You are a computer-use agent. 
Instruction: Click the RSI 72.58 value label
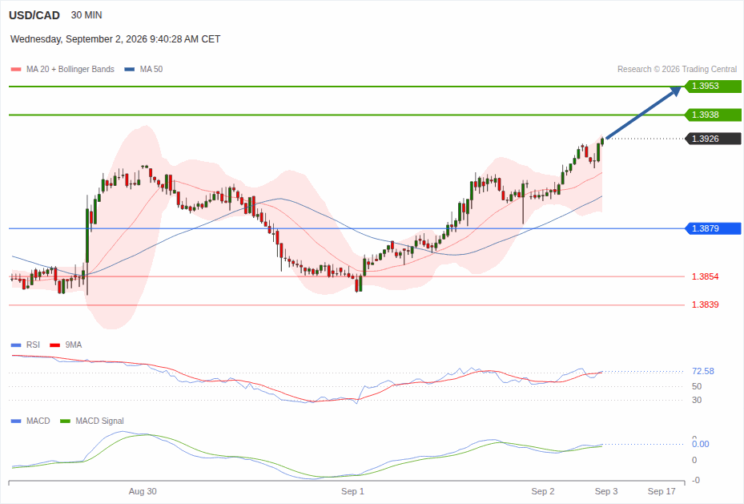[703, 371]
